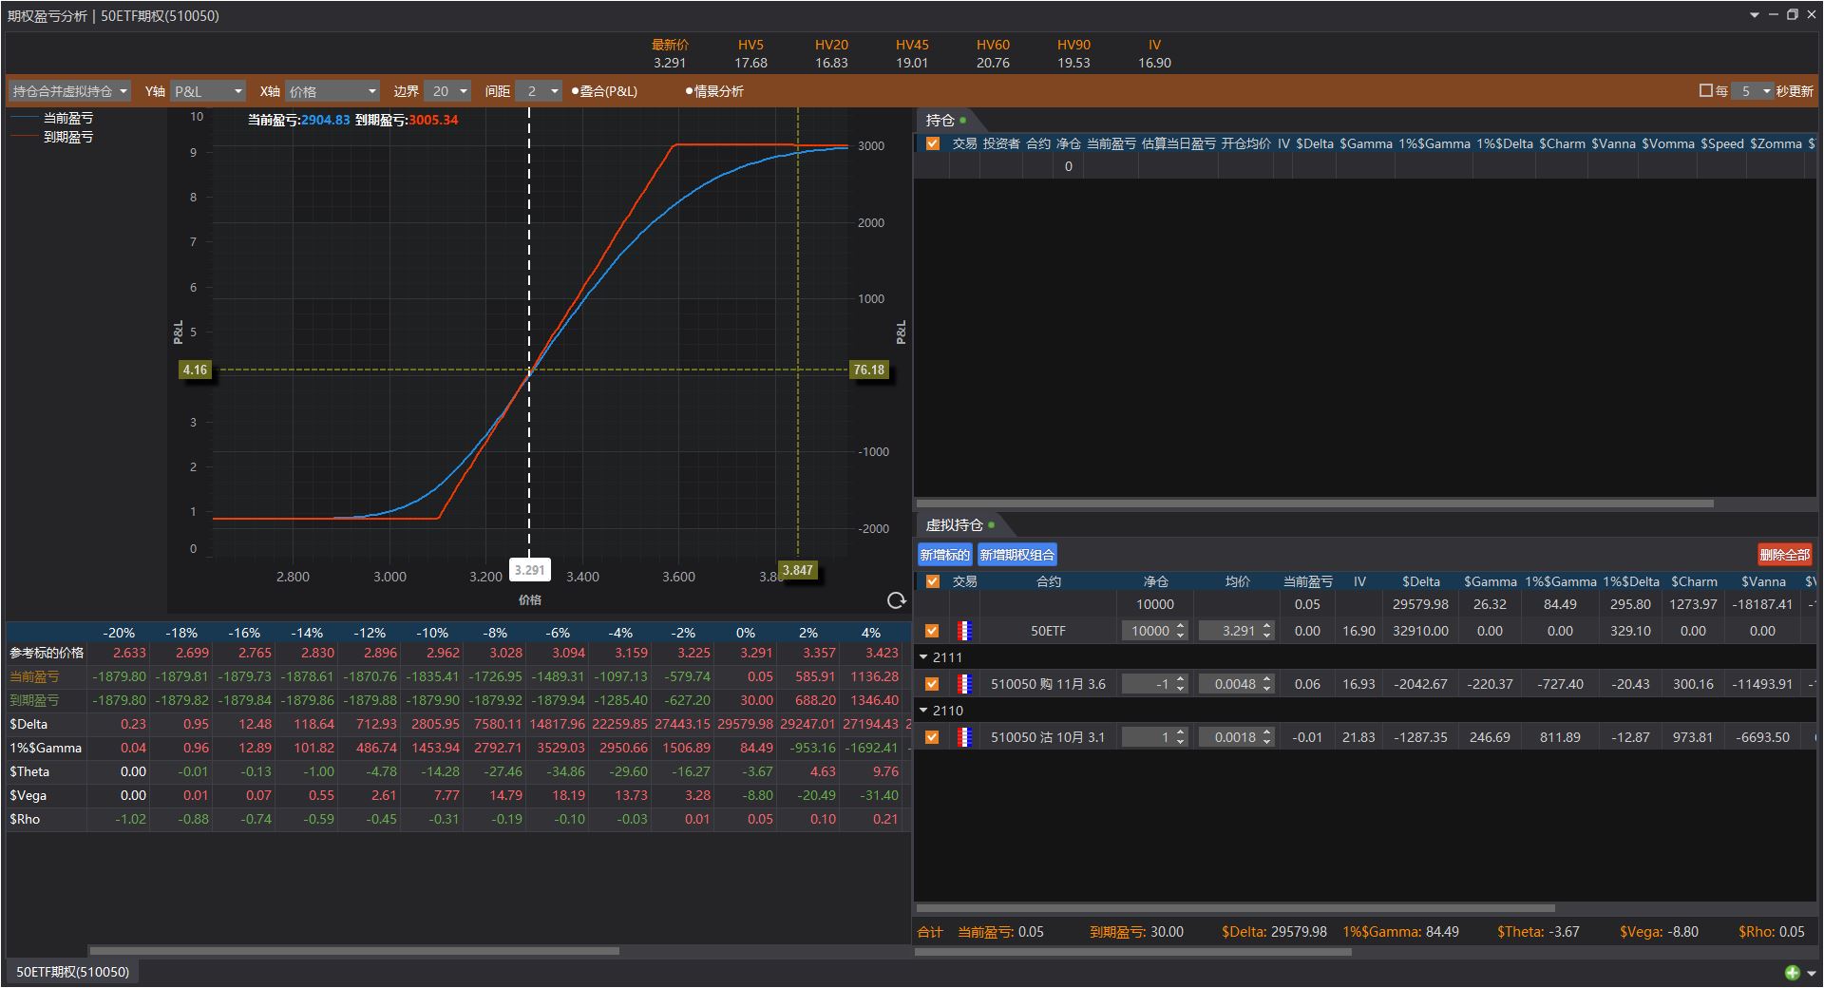
Task: Enable the auto-refresh every N seconds checkbox
Action: point(1705,91)
